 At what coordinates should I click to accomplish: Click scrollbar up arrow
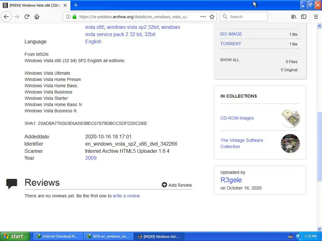(x=319, y=26)
